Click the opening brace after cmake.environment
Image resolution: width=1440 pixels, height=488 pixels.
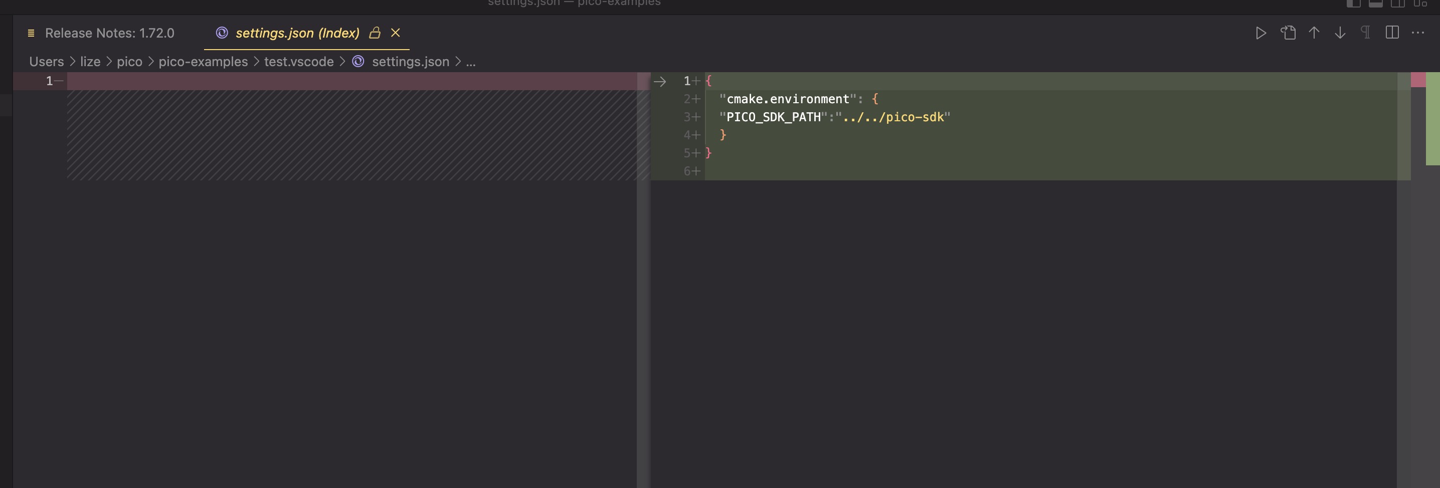click(875, 99)
